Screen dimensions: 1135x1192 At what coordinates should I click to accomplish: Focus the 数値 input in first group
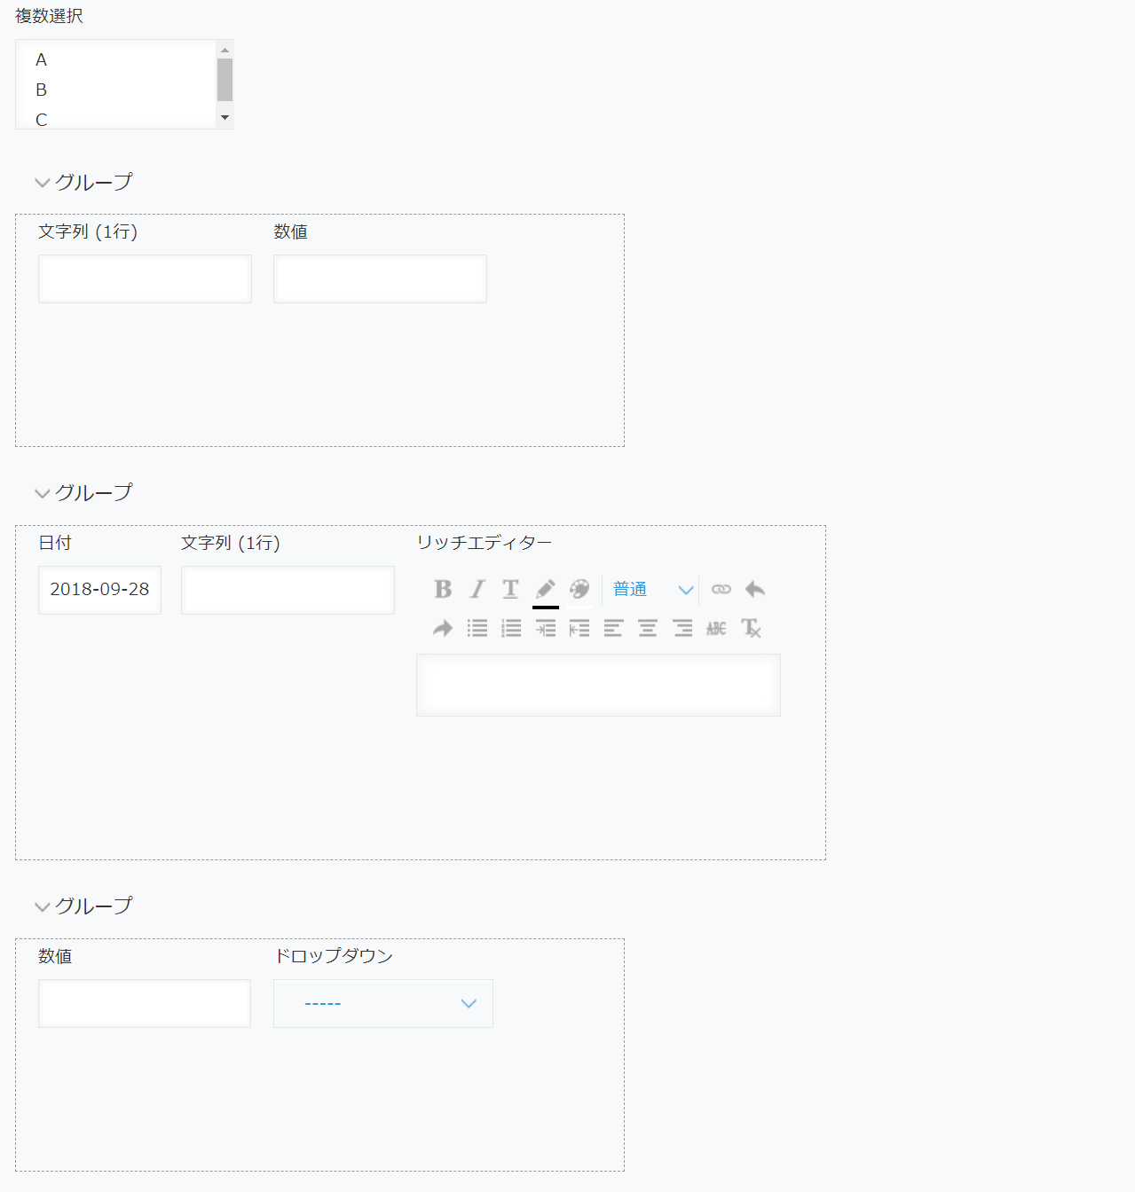[x=380, y=278]
